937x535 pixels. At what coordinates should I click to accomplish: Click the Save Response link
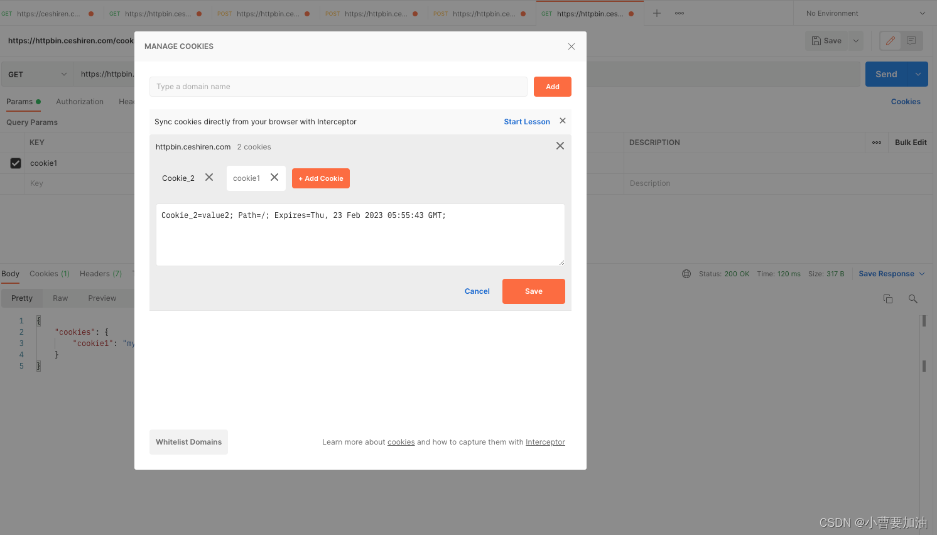(886, 274)
